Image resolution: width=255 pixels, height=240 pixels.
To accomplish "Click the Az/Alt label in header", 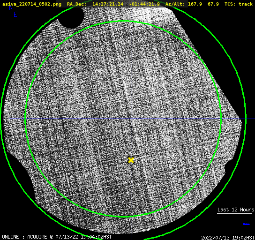I will (175, 4).
